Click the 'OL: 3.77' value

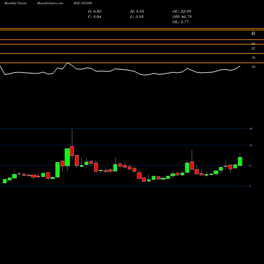point(181,22)
